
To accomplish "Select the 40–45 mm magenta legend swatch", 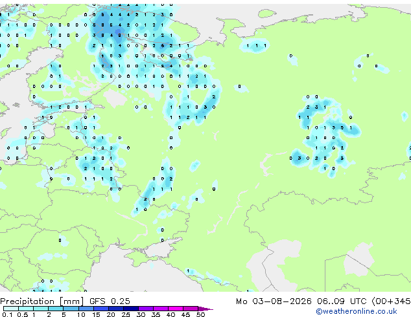I will click(x=176, y=309).
